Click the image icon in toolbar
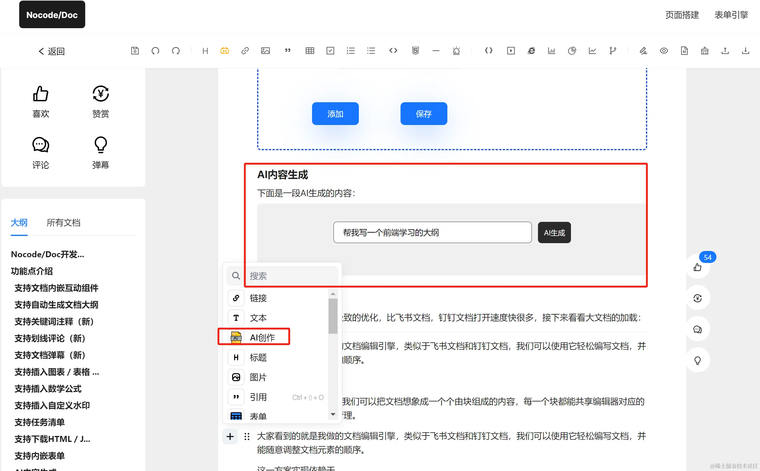The image size is (760, 471). [x=265, y=51]
